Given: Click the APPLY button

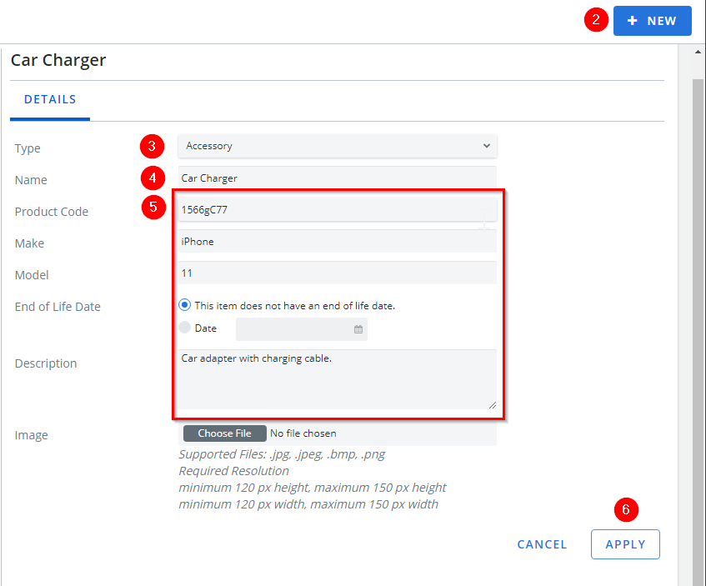Looking at the screenshot, I should [x=625, y=544].
